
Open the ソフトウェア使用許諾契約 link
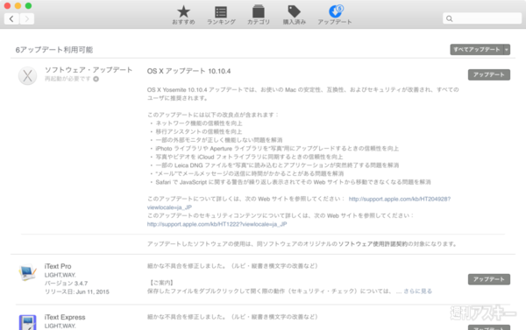point(373,244)
